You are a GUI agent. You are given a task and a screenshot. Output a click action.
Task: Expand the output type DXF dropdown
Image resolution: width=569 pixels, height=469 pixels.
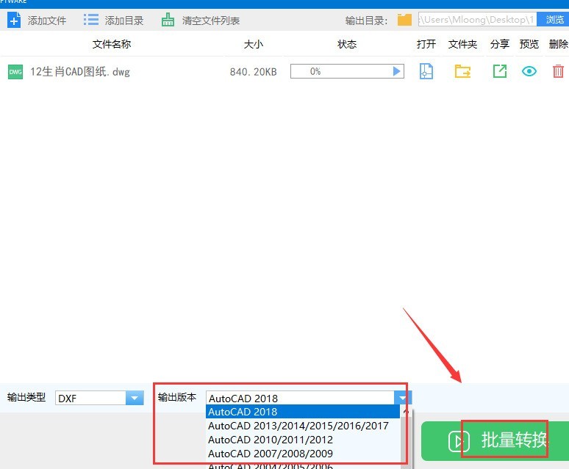point(134,398)
